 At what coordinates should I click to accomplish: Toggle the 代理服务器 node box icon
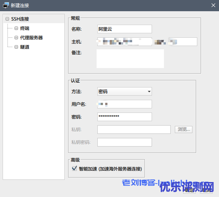(x=16, y=38)
